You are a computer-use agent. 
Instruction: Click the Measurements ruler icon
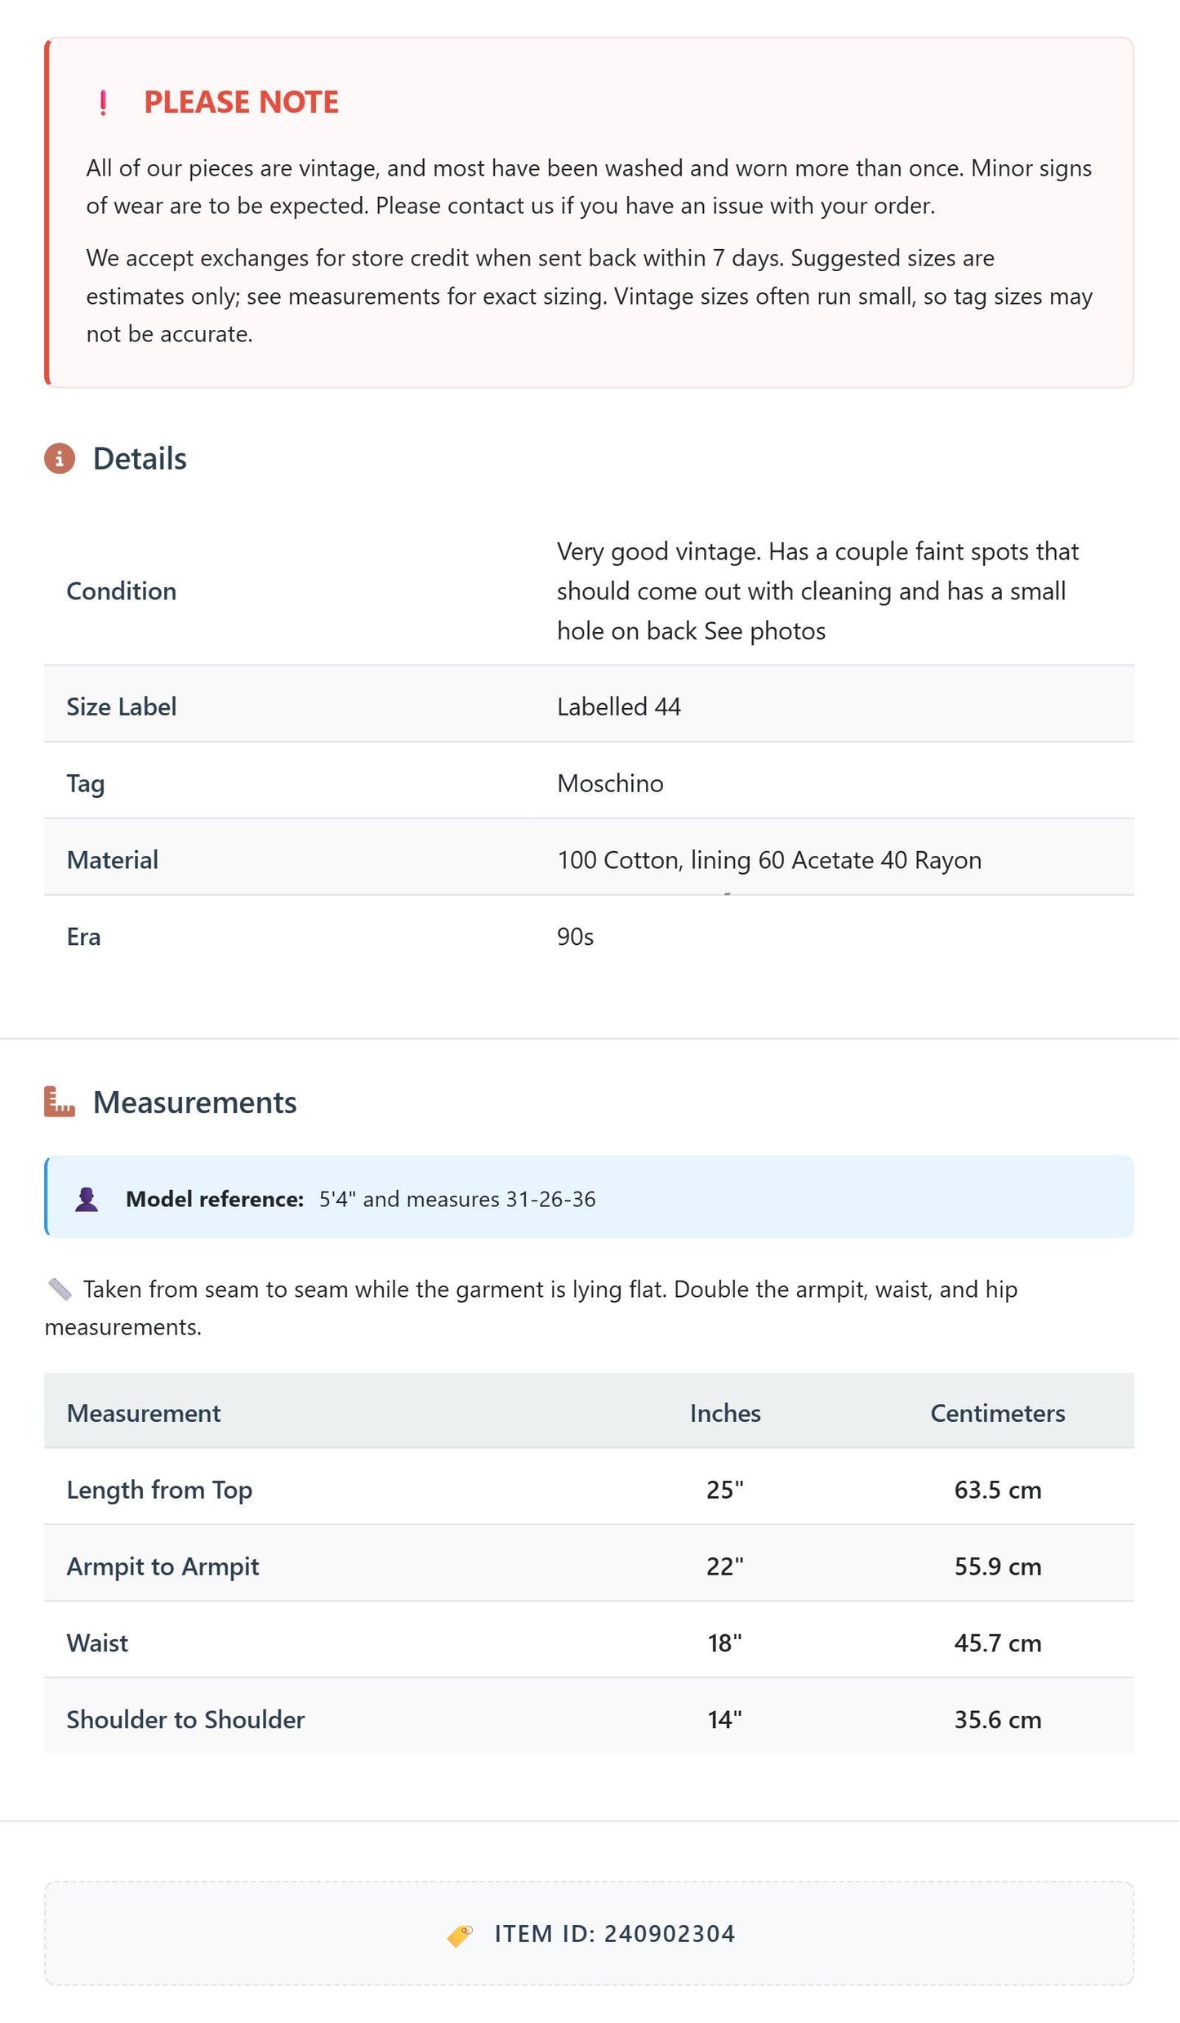click(60, 1102)
